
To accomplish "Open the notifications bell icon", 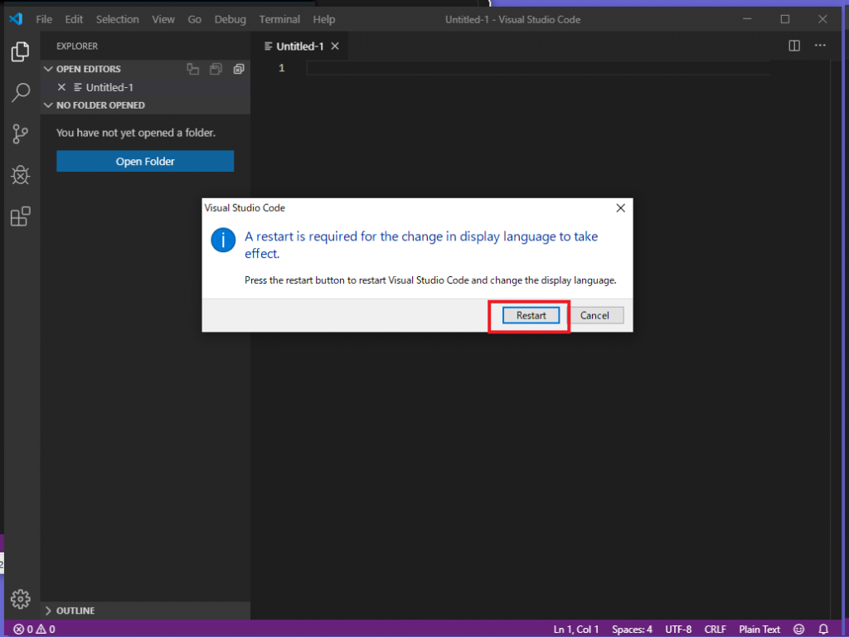I will tap(823, 630).
